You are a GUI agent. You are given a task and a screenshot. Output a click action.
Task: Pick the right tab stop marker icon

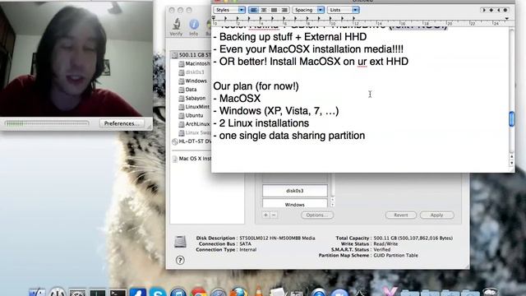pos(498,10)
